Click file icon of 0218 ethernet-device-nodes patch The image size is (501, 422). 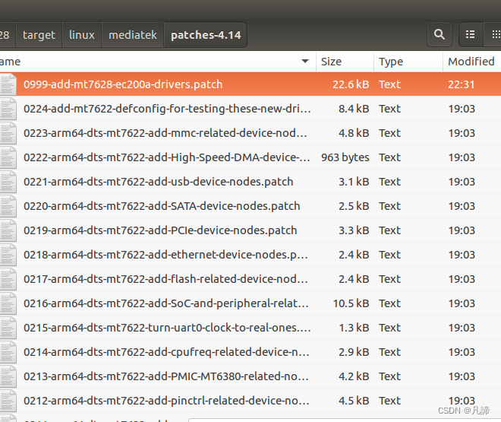coord(8,255)
